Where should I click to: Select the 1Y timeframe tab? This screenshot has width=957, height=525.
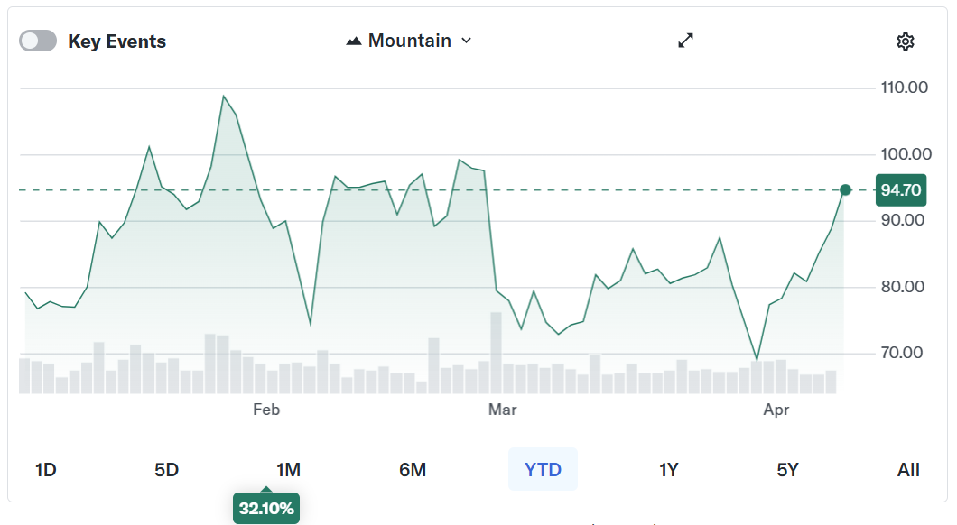click(670, 470)
